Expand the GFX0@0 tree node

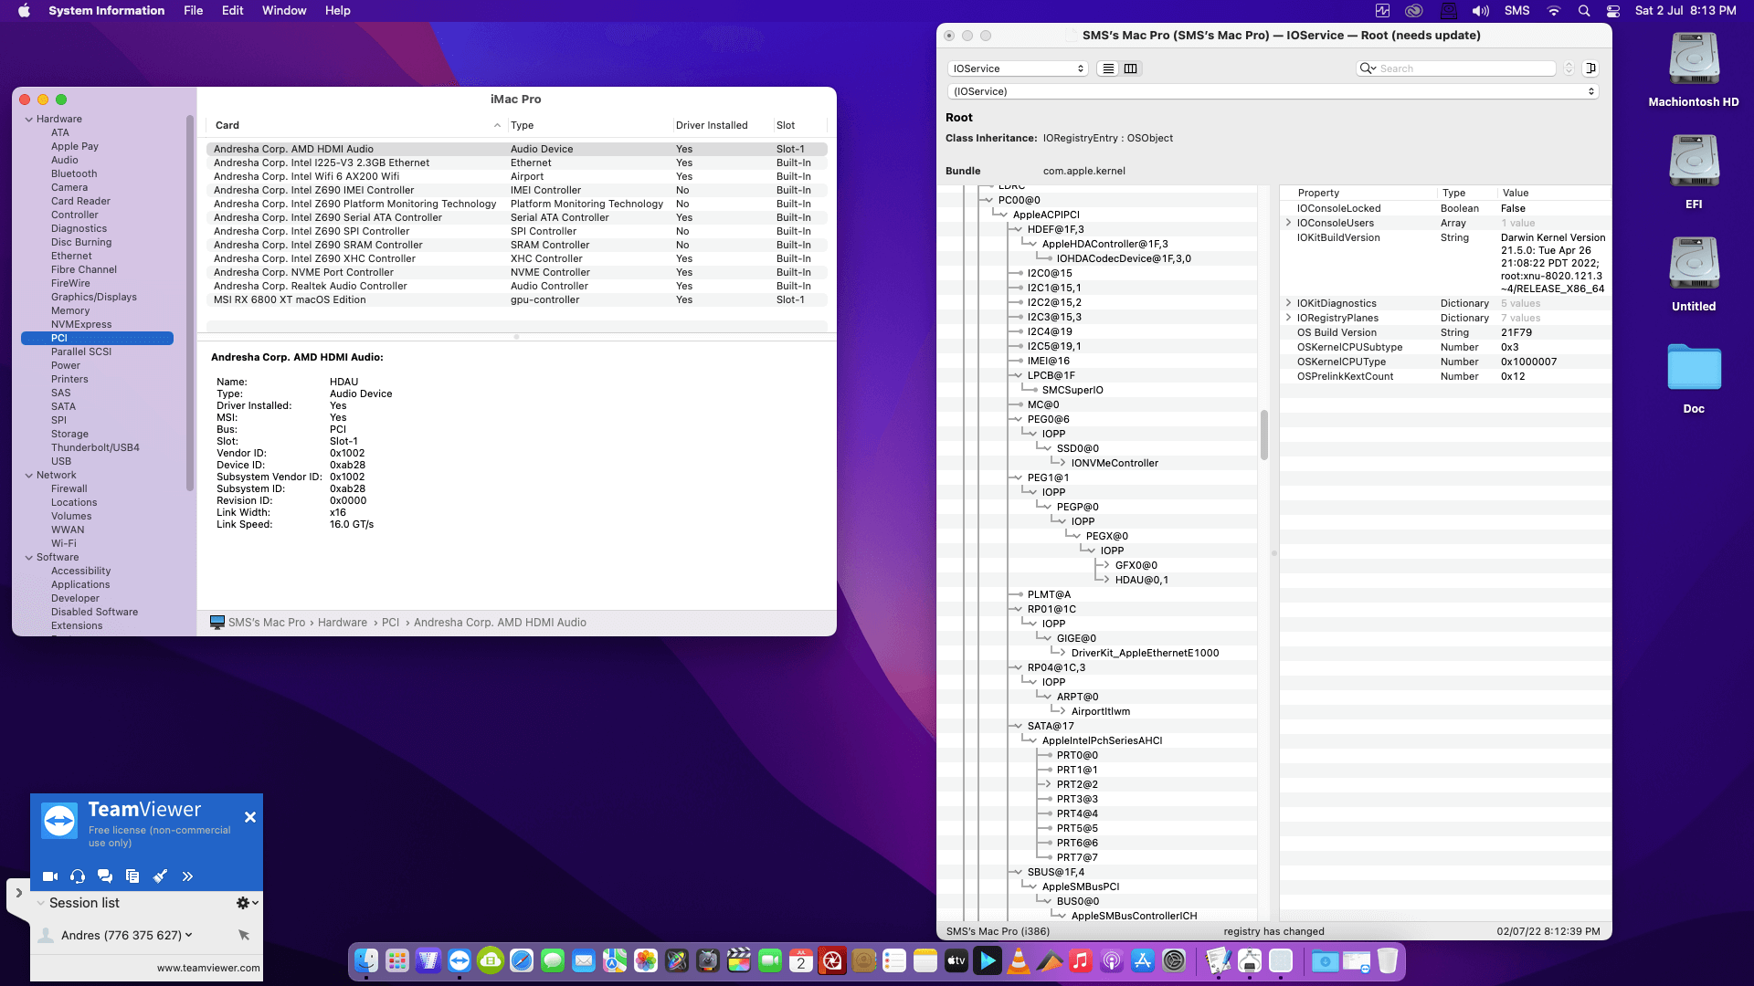tap(1104, 565)
